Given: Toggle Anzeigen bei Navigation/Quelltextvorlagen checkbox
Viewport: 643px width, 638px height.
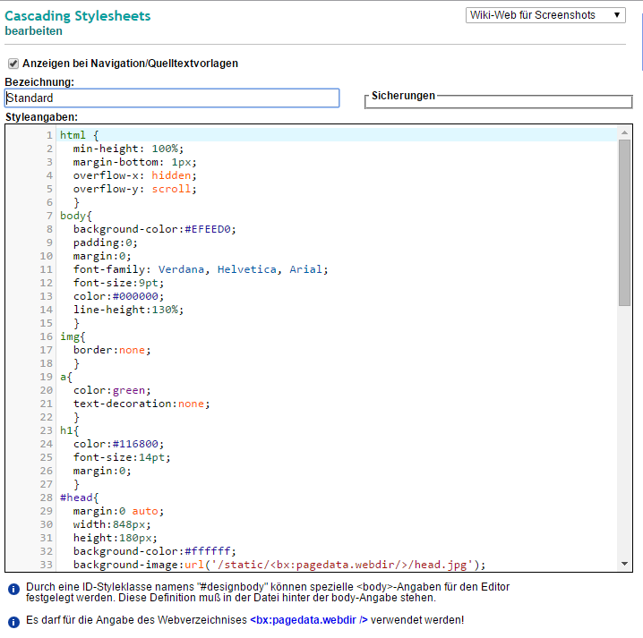Looking at the screenshot, I should 13,64.
